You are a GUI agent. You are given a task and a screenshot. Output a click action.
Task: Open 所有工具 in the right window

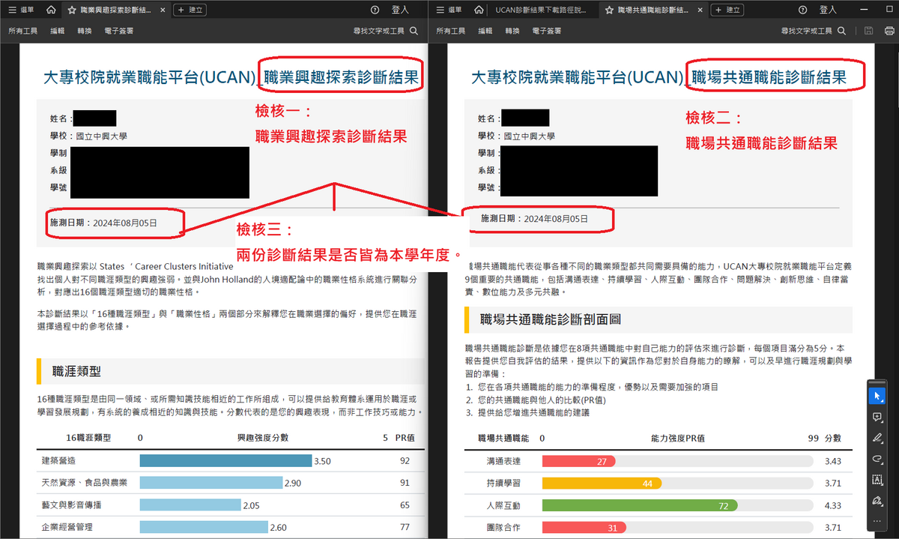(451, 31)
